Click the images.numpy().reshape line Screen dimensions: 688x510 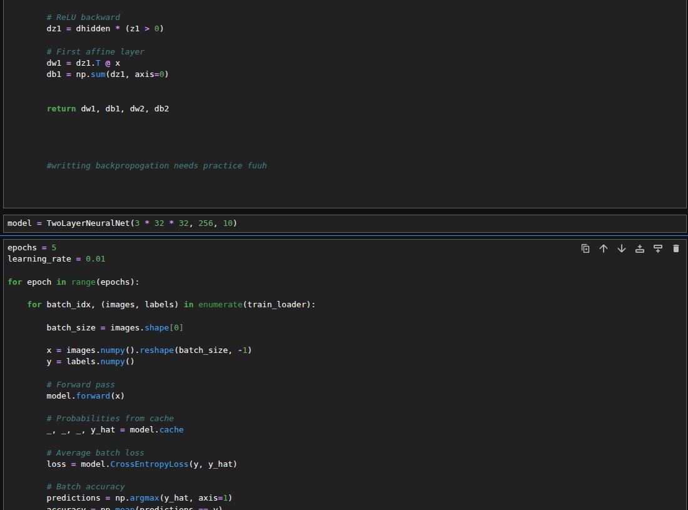pyautogui.click(x=149, y=350)
